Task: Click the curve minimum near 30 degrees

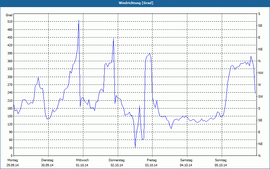Action: pos(135,147)
